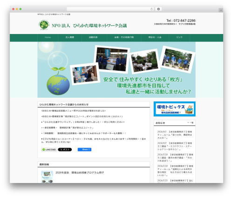This screenshot has height=197, width=233.
Task: Open a new browser tab with plus
Action: pos(221,10)
